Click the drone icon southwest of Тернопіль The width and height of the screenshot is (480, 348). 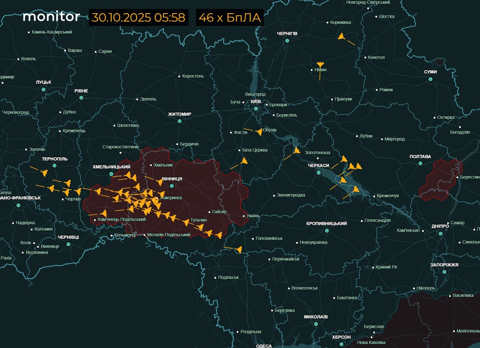(44, 173)
